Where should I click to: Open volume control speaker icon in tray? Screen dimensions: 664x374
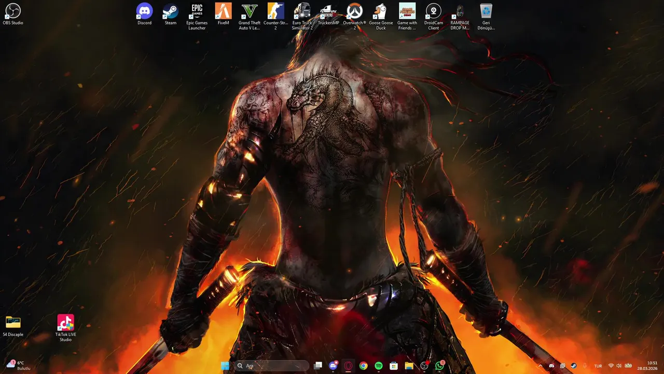[619, 366]
